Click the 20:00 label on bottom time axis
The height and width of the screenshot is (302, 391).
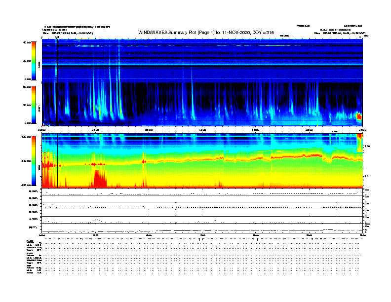point(309,235)
